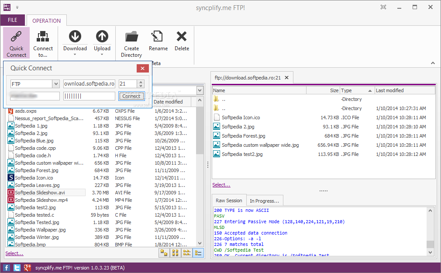Click the username input field

[35, 96]
